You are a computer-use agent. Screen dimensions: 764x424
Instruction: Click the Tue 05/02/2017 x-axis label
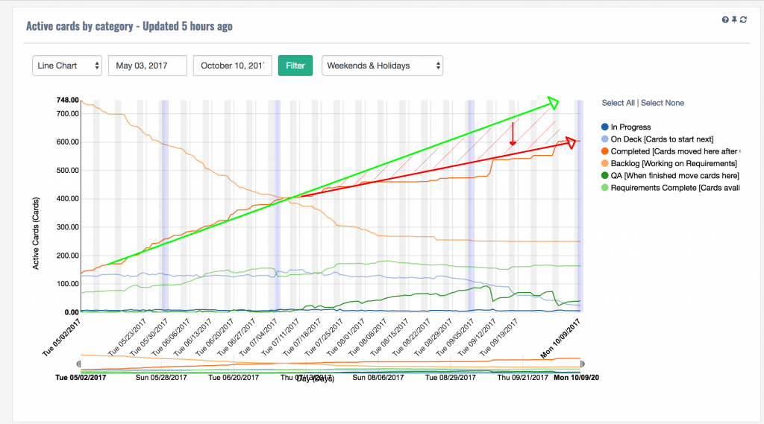pyautogui.click(x=61, y=338)
